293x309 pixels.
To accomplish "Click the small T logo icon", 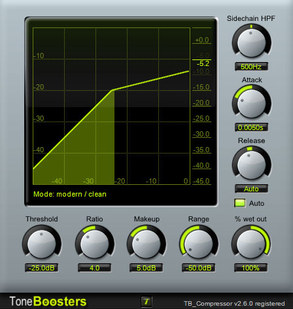I will click(146, 302).
